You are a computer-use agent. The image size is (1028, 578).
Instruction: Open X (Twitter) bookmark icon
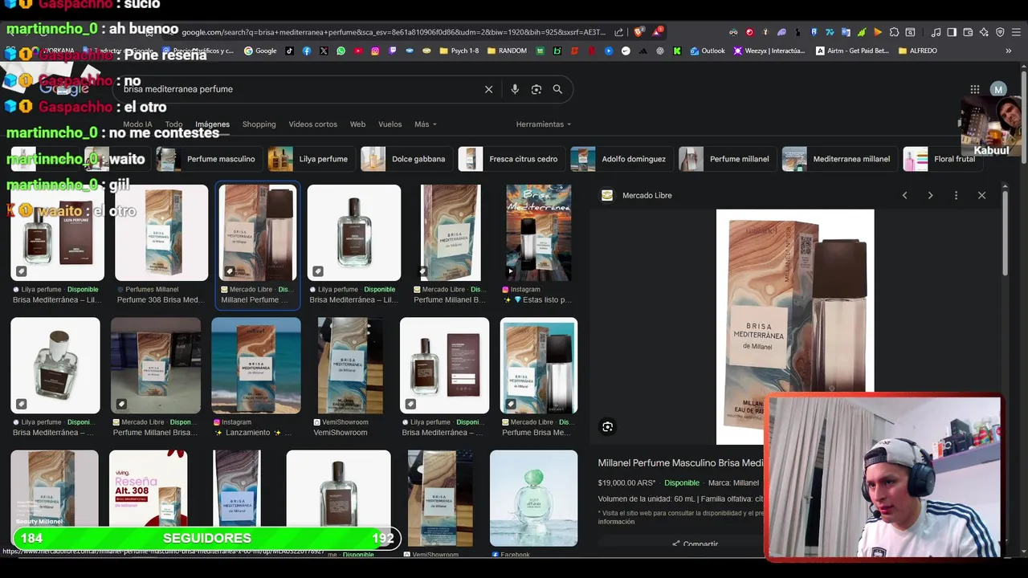point(324,51)
